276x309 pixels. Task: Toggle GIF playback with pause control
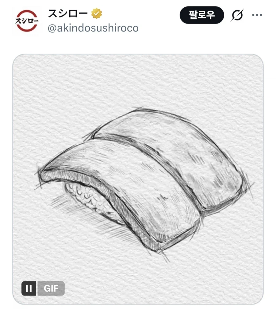click(29, 288)
